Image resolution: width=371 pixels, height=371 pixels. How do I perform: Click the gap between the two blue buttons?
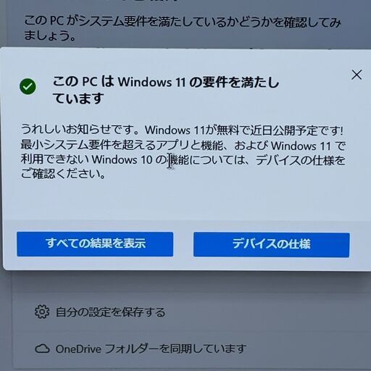183,244
